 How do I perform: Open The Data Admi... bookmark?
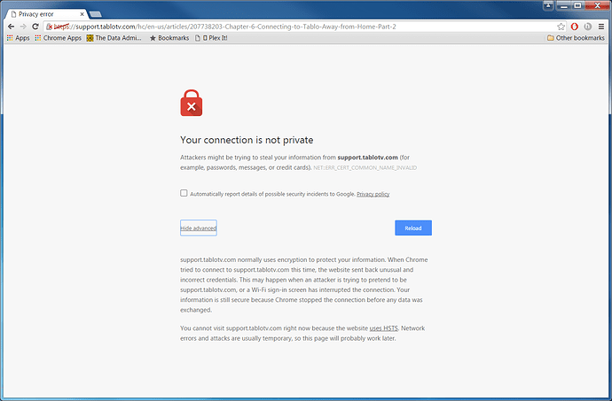pos(114,38)
